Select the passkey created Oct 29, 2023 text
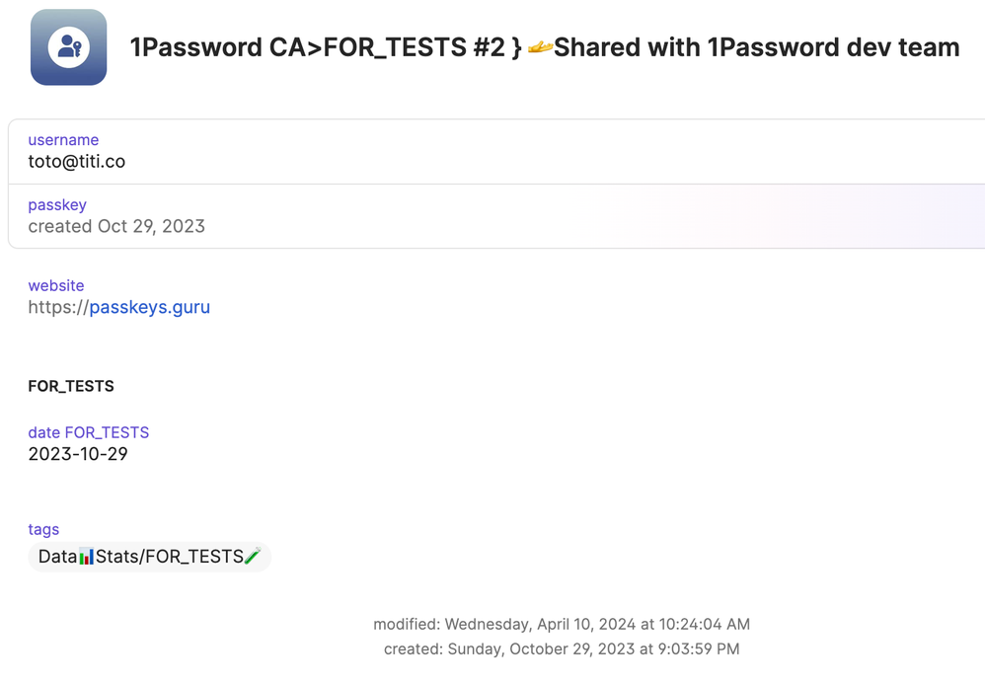The width and height of the screenshot is (985, 685). 116,226
